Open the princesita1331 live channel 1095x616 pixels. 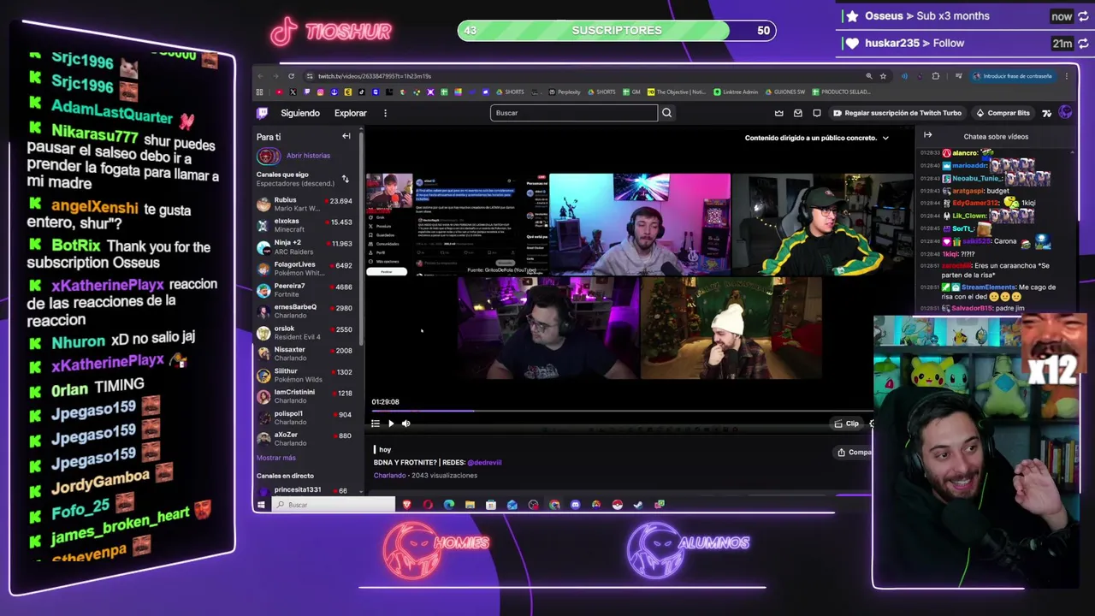pos(305,490)
